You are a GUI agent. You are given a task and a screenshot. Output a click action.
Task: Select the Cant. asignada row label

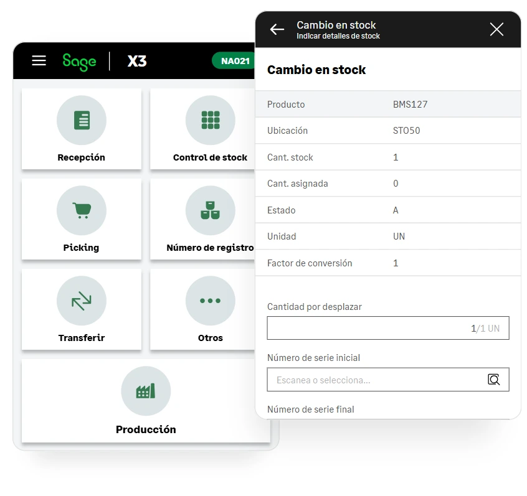(x=297, y=184)
